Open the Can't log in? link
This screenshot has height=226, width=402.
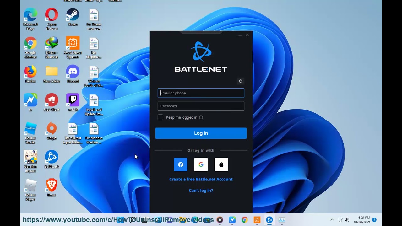(x=201, y=191)
